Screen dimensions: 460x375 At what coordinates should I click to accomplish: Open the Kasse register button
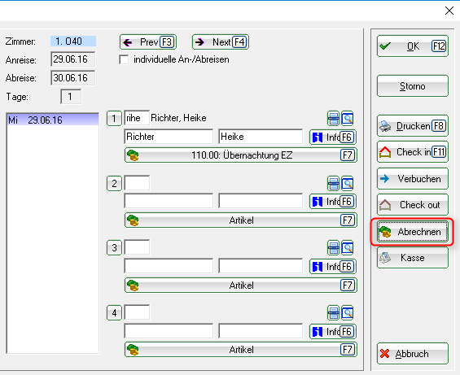tap(413, 257)
